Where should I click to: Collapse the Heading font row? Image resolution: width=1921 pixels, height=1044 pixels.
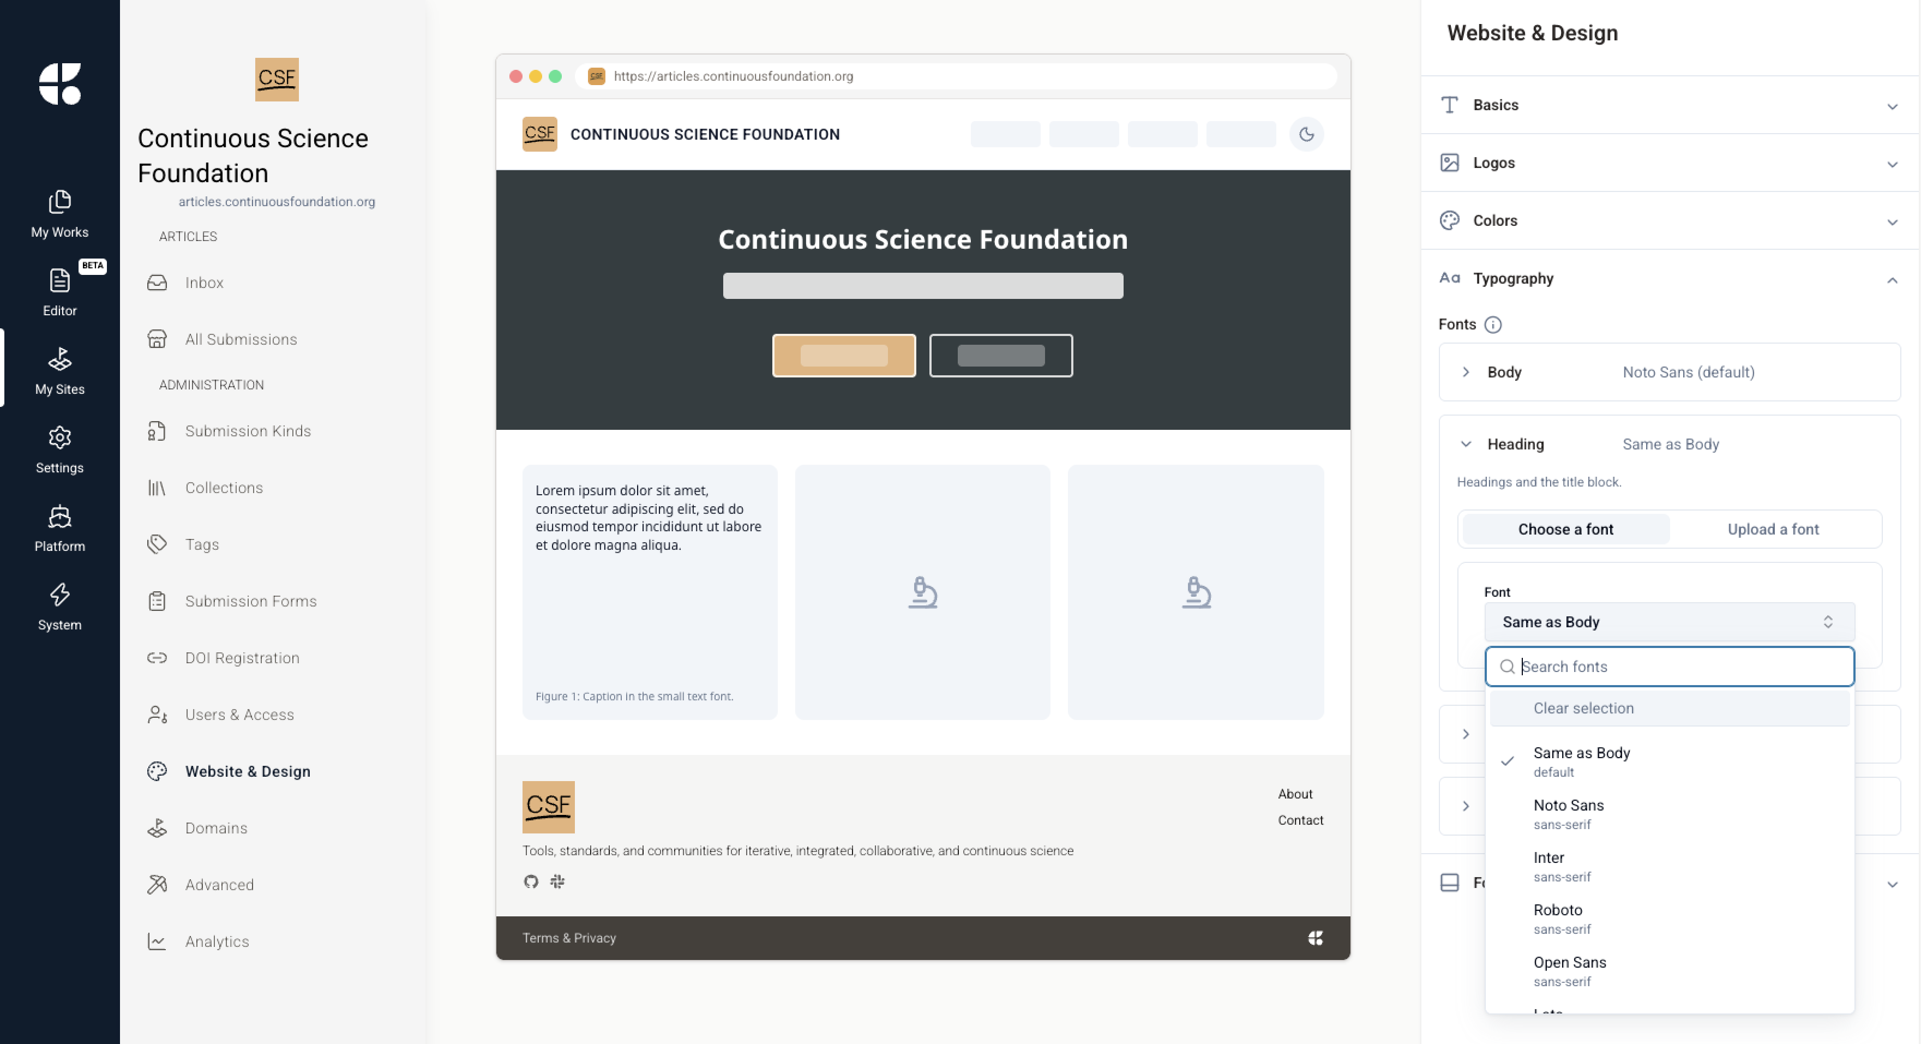(1670, 445)
